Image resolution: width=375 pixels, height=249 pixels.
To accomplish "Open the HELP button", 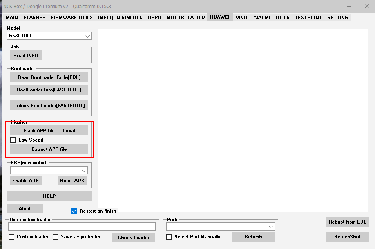I will [49, 196].
